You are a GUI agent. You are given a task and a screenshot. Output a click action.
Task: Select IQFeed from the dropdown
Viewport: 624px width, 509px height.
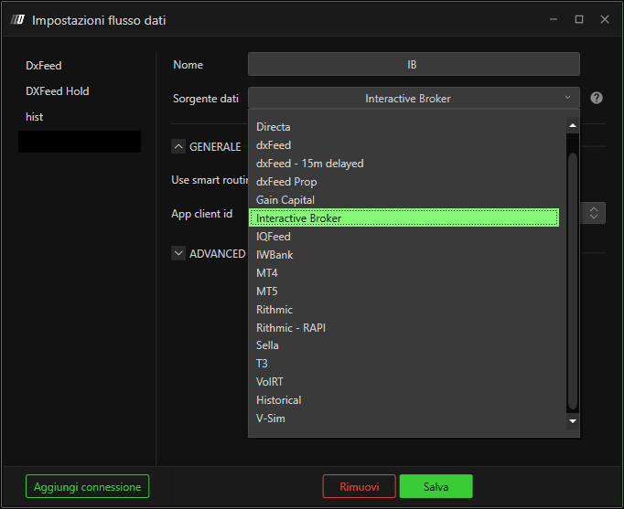(403, 237)
